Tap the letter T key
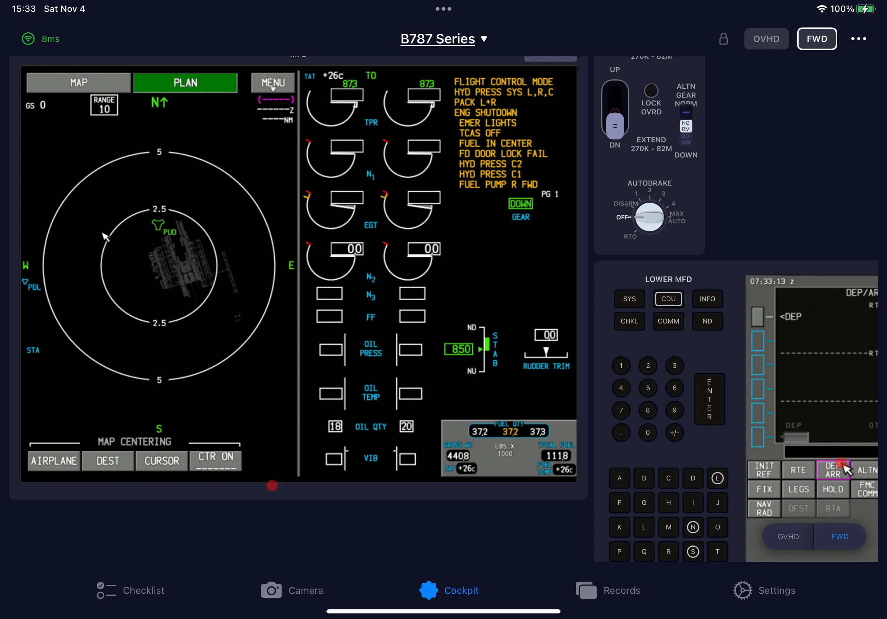 (x=717, y=551)
